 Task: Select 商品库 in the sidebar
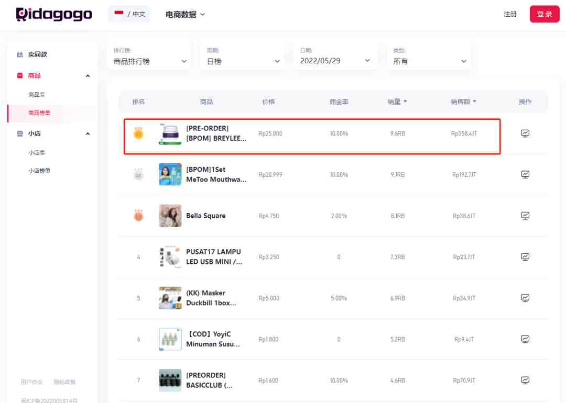click(x=37, y=94)
